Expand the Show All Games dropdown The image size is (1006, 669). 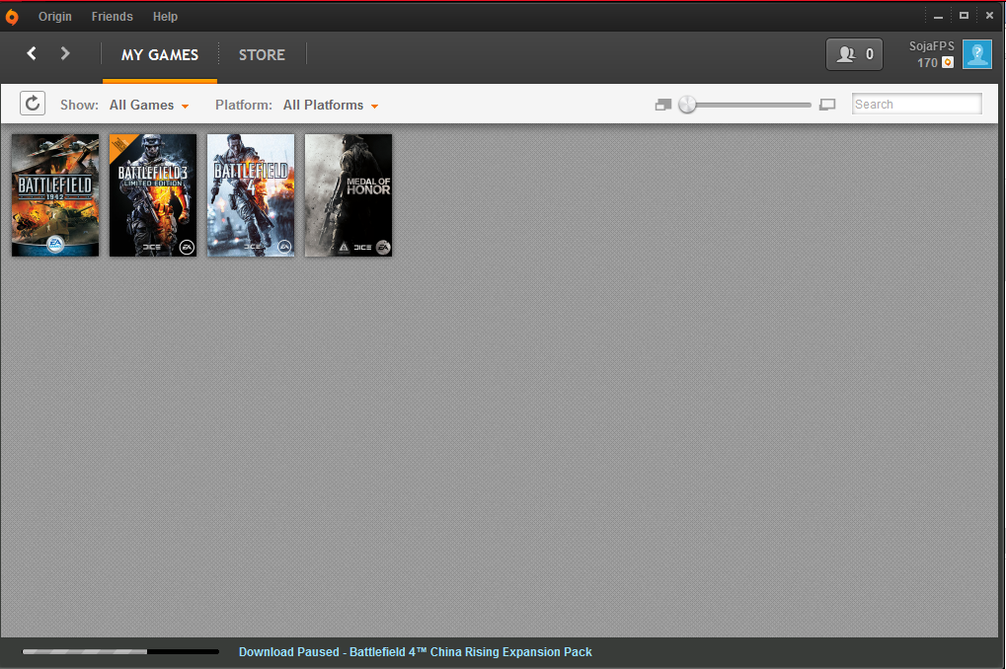149,106
